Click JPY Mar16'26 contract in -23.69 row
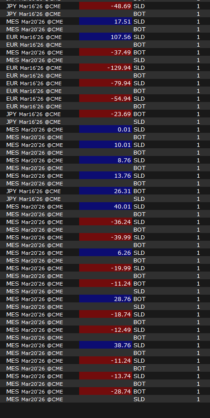 33,114
